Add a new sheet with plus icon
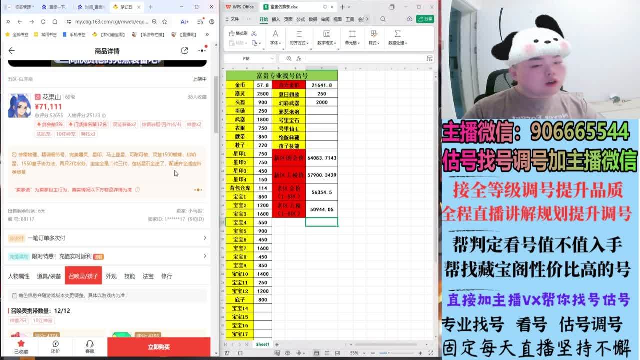Image resolution: width=640 pixels, height=360 pixels. pos(277,345)
